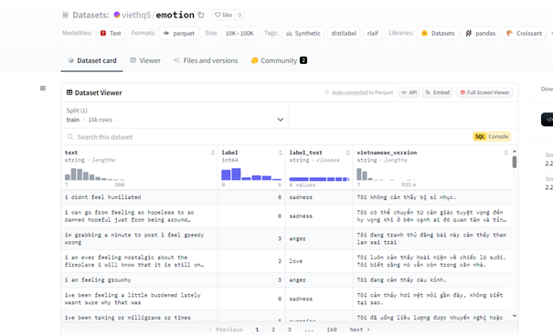Image resolution: width=553 pixels, height=336 pixels.
Task: Switch to the Dataset card tab
Action: point(91,60)
